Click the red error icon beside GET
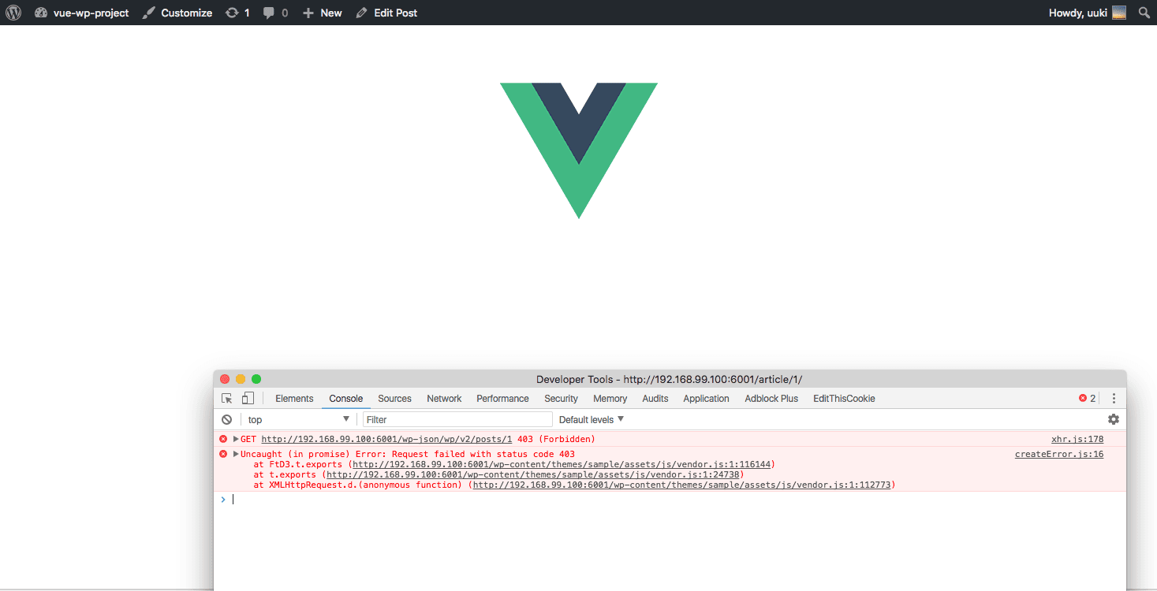 click(x=223, y=439)
